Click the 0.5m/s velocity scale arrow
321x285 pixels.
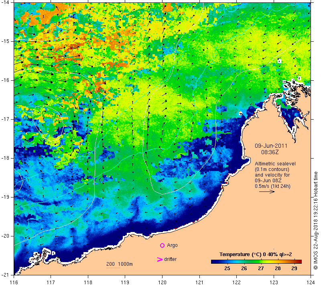click(267, 192)
